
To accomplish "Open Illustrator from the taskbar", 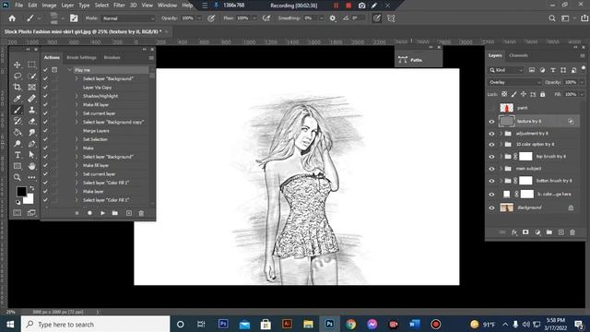I will pyautogui.click(x=287, y=324).
